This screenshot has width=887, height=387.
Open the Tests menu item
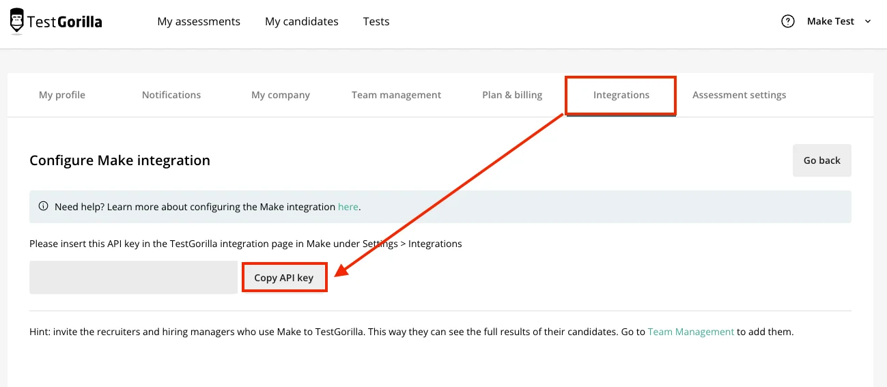[376, 21]
